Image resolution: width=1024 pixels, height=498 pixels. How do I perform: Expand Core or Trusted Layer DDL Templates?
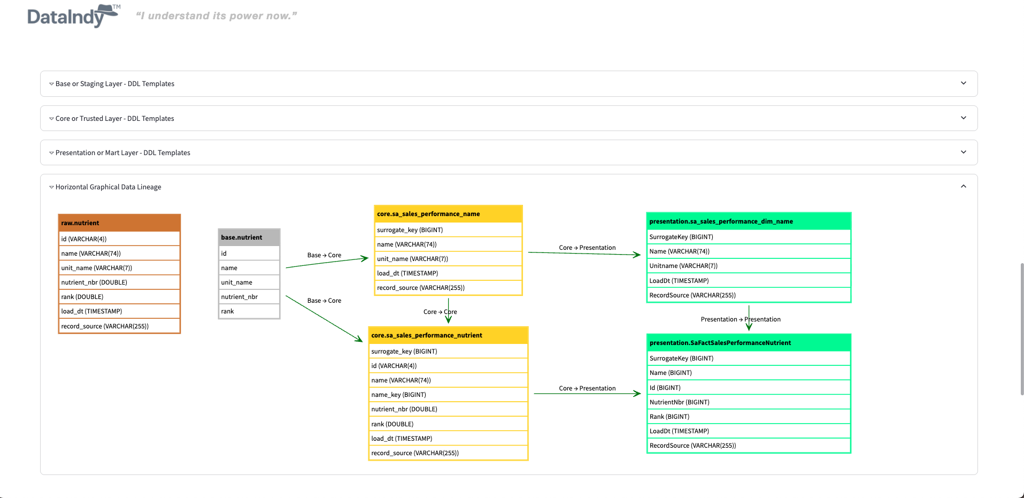click(114, 119)
